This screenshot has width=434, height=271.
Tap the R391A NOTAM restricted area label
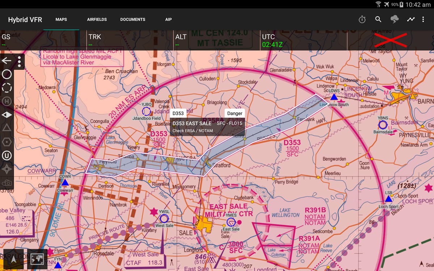[x=309, y=245]
